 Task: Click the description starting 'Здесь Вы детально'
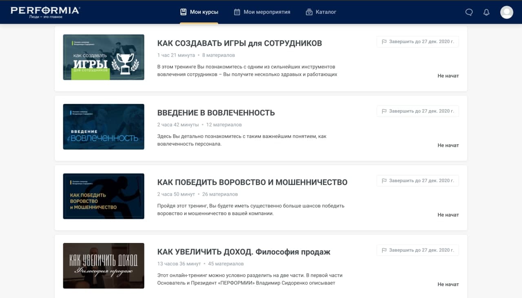pos(242,140)
